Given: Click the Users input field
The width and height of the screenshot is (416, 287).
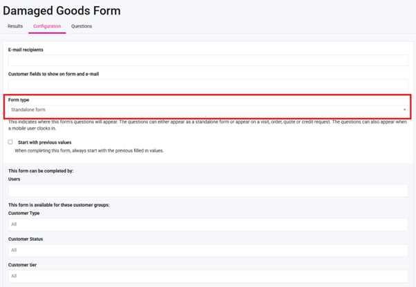Looking at the screenshot, I should click(207, 190).
